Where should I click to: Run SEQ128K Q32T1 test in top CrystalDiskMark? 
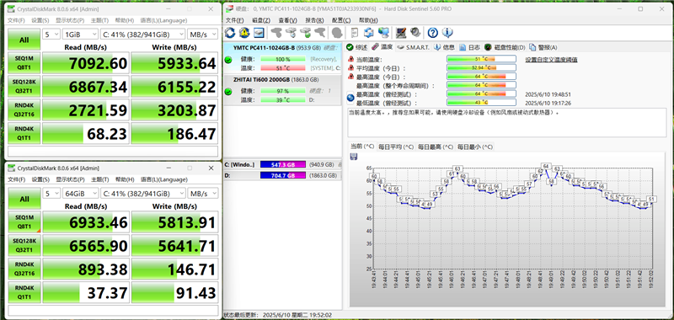(24, 87)
